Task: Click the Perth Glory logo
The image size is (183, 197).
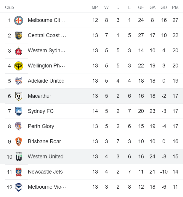Action: click(19, 126)
